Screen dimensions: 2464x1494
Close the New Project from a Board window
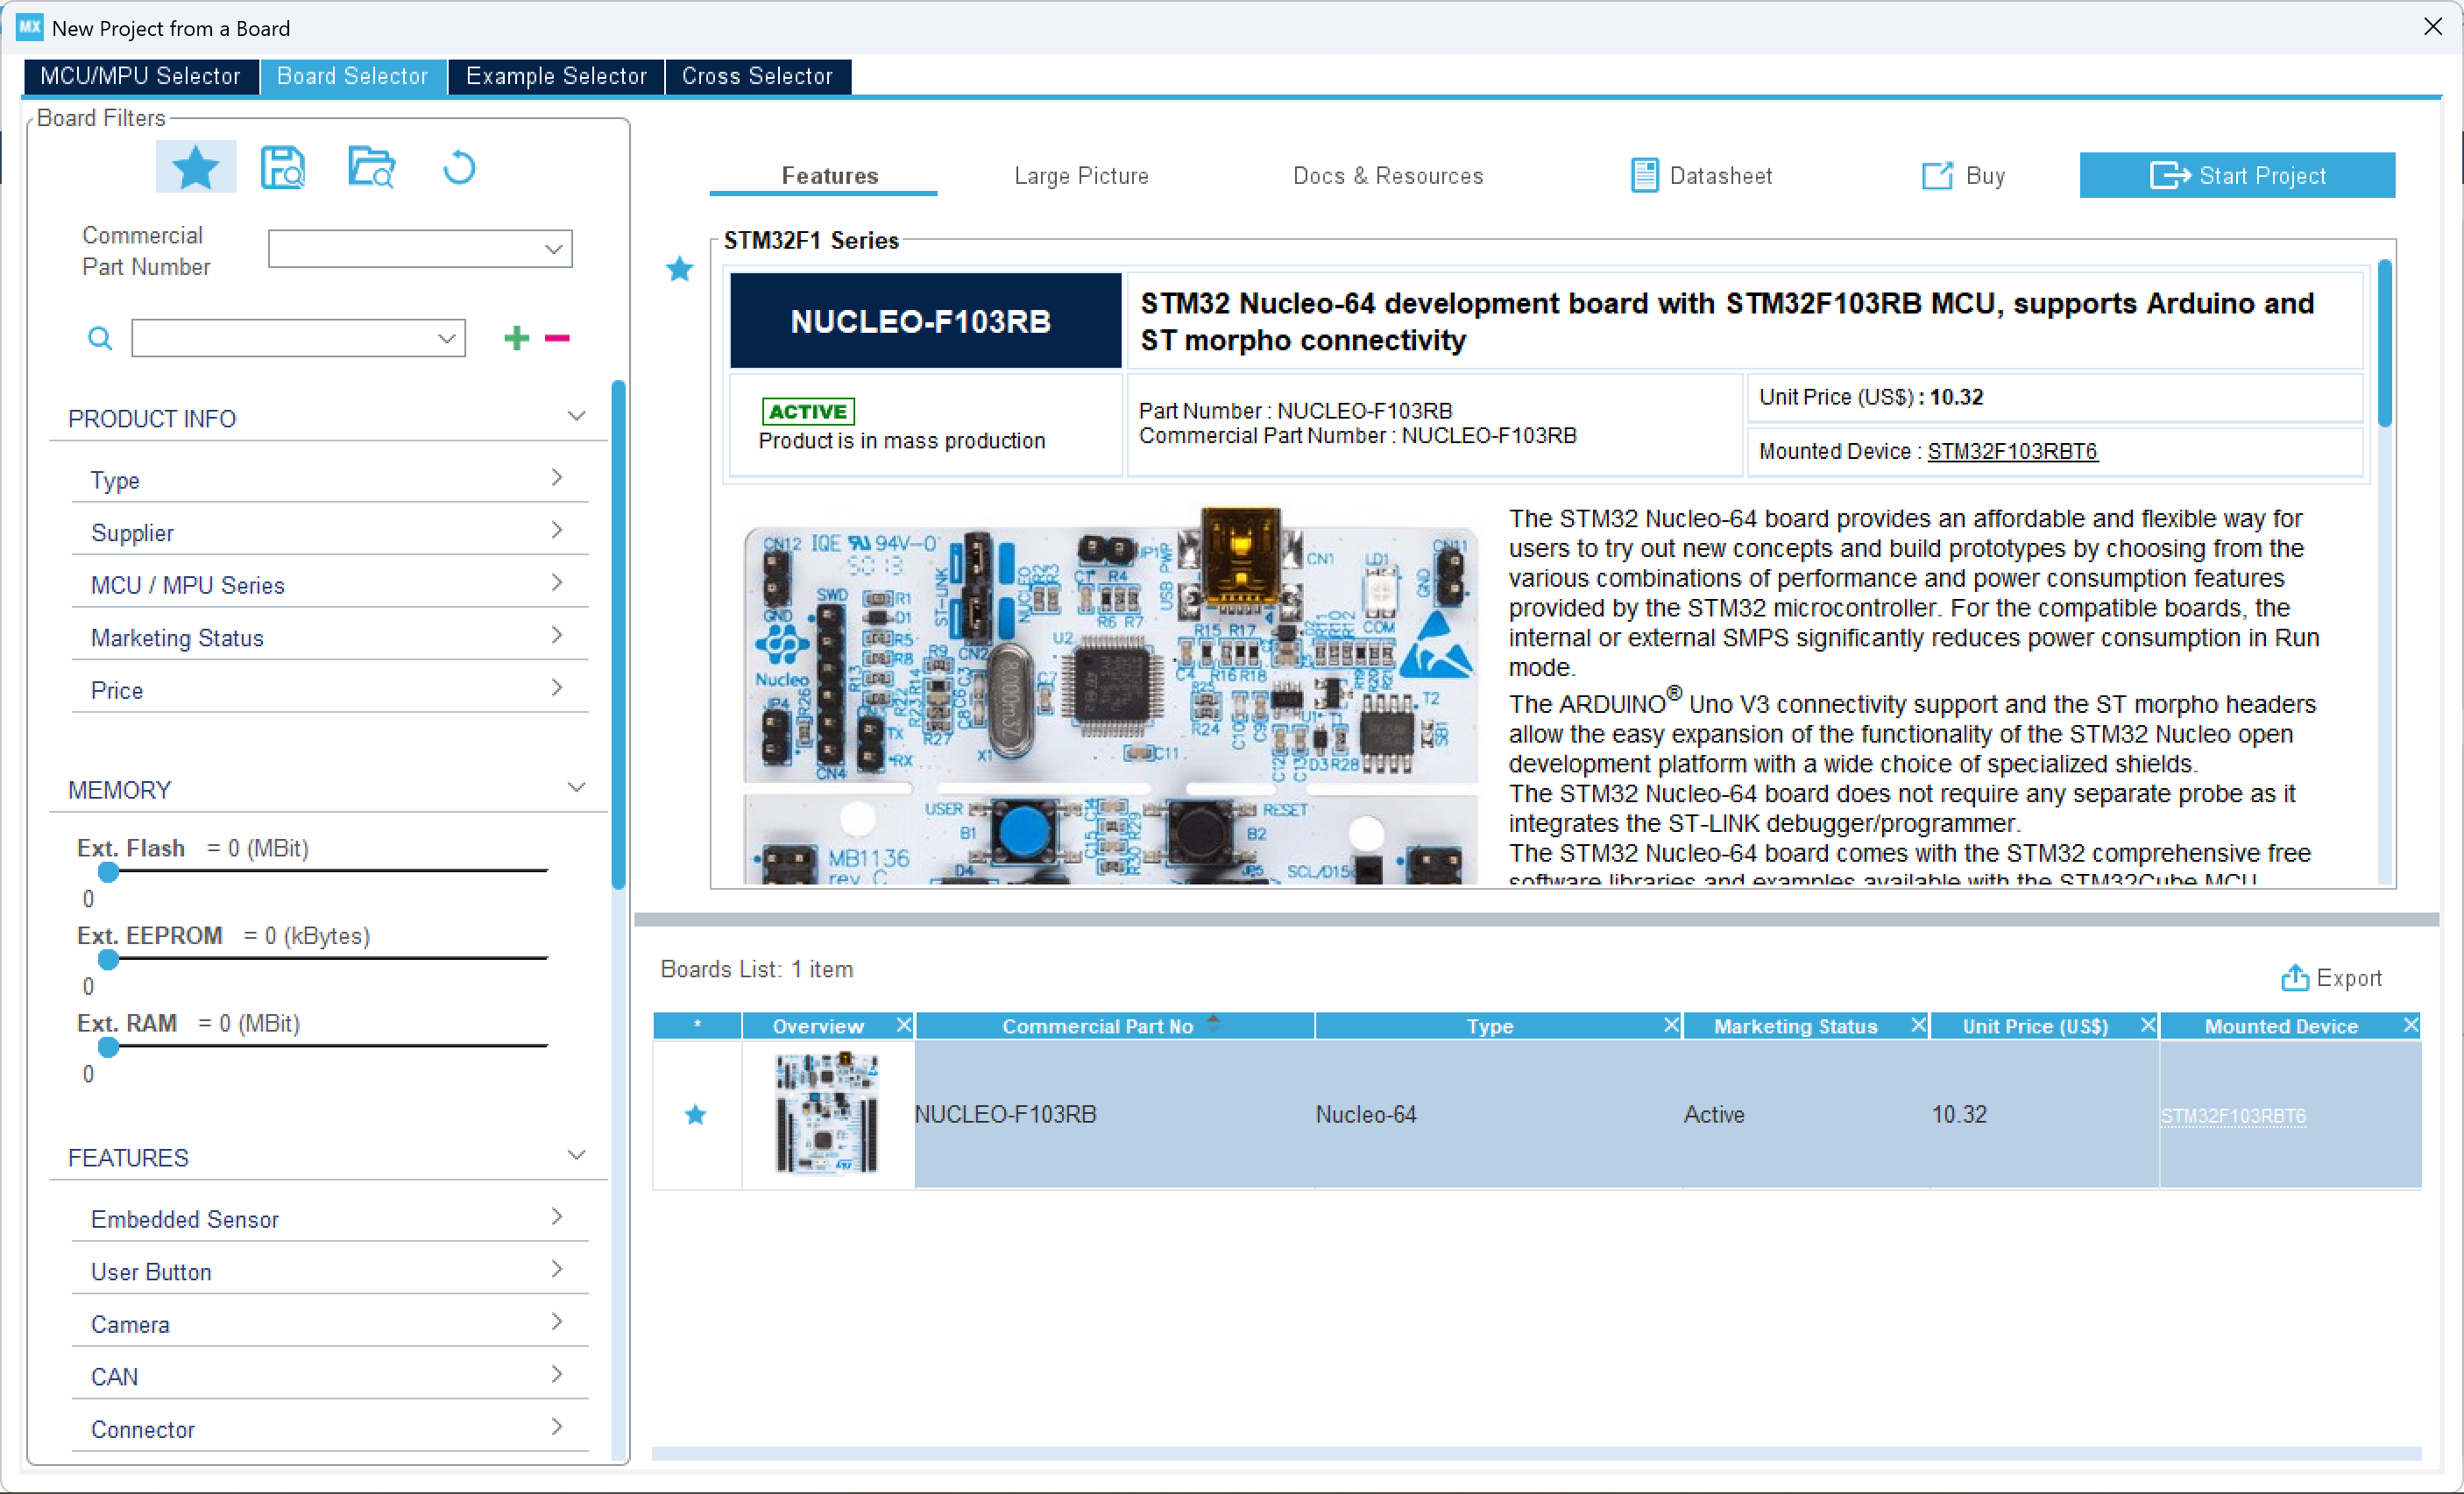point(2433,27)
